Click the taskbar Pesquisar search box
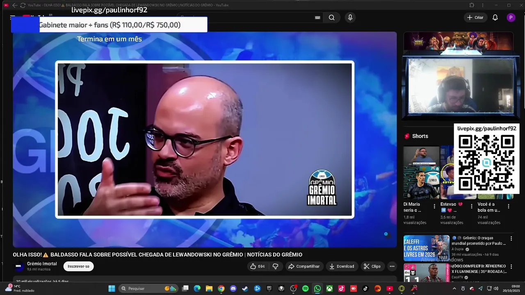525x295 pixels. click(x=148, y=288)
